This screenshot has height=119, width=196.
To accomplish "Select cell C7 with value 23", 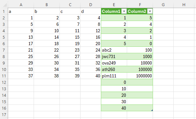I will point(70,50).
